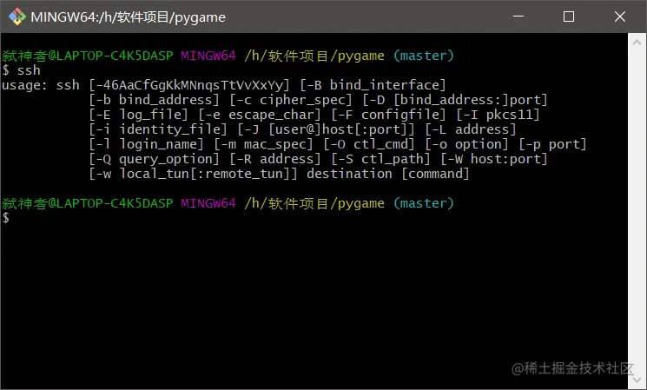Click the scrollbar down arrow
The width and height of the screenshot is (647, 390).
click(637, 379)
